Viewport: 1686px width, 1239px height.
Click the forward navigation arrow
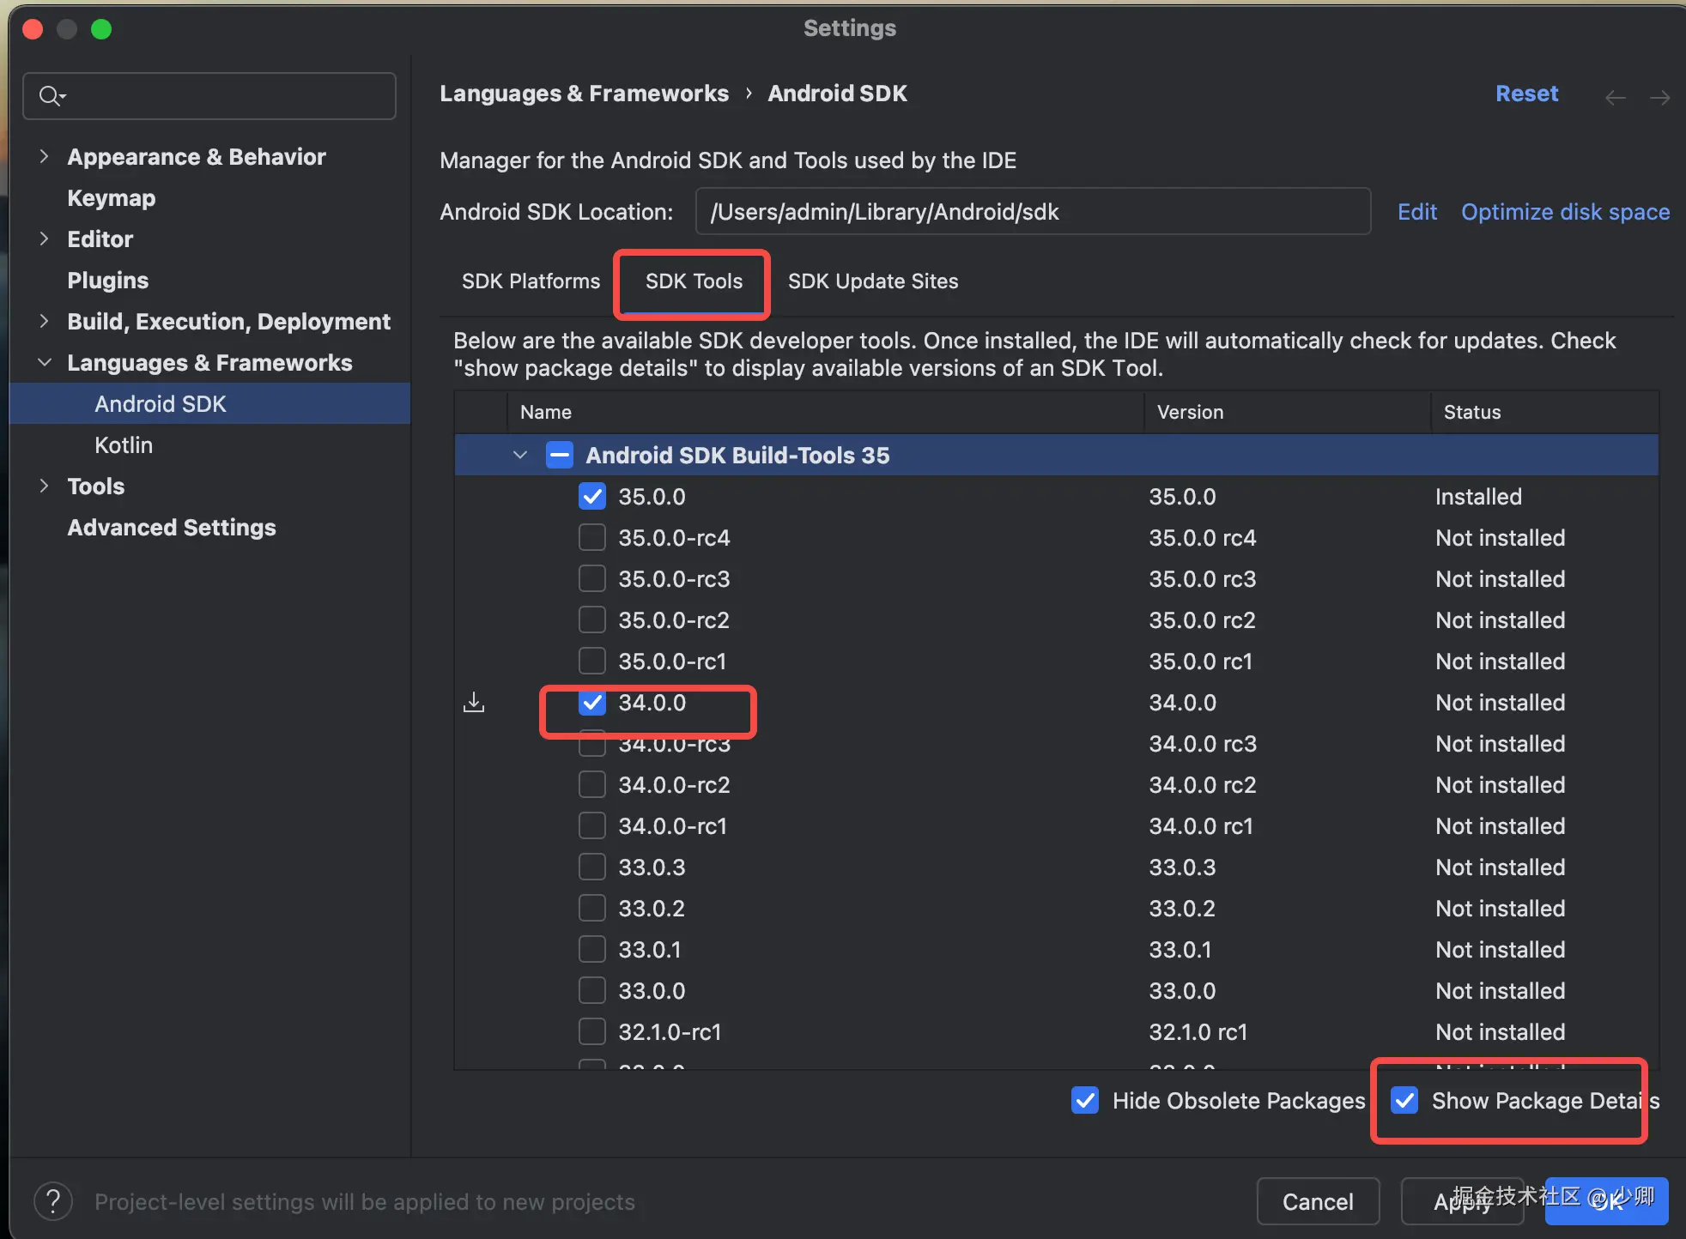pos(1659,98)
